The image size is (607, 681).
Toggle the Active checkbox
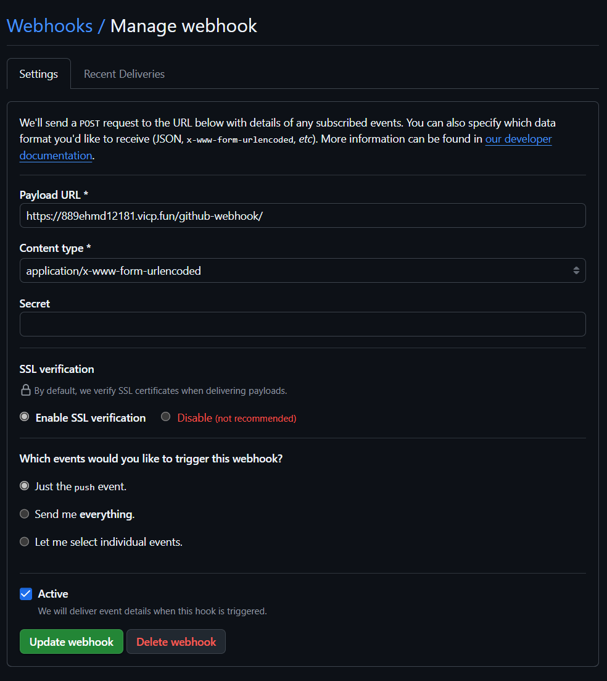click(x=26, y=594)
